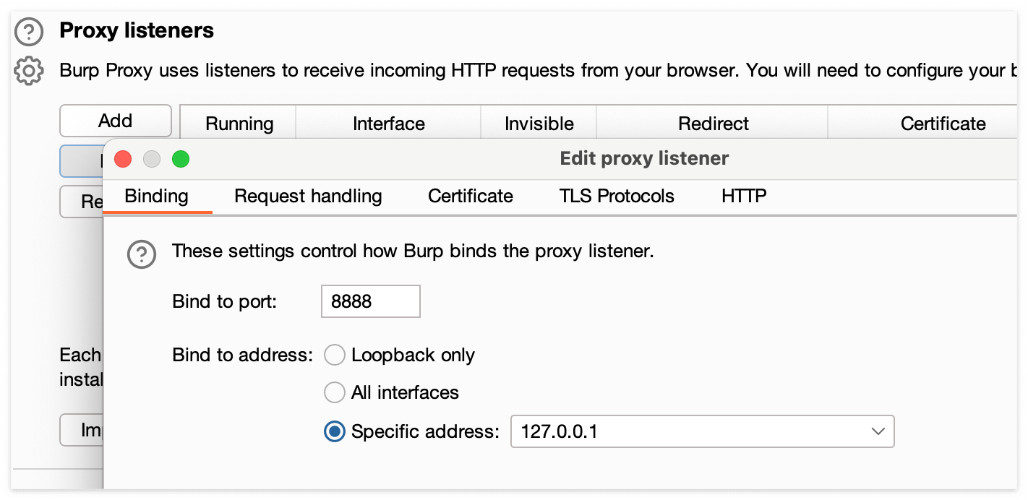Switch to the Binding tab

click(157, 197)
